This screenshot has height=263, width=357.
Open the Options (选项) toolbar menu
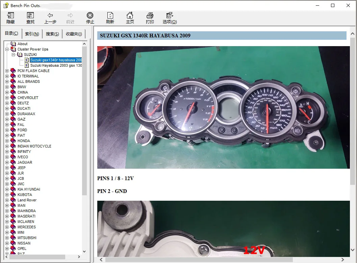click(x=170, y=18)
